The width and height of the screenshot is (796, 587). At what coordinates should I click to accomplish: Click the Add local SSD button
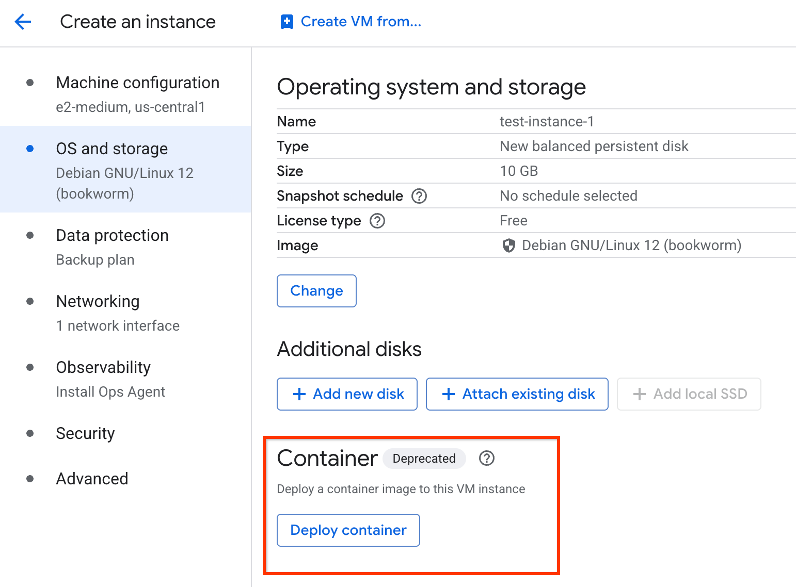point(689,394)
